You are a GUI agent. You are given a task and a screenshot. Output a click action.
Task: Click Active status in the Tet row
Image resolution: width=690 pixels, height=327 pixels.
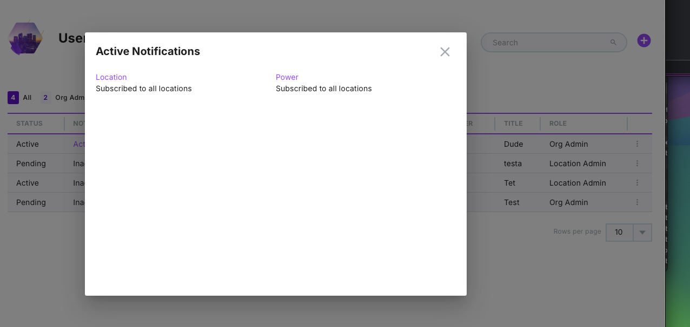28,183
